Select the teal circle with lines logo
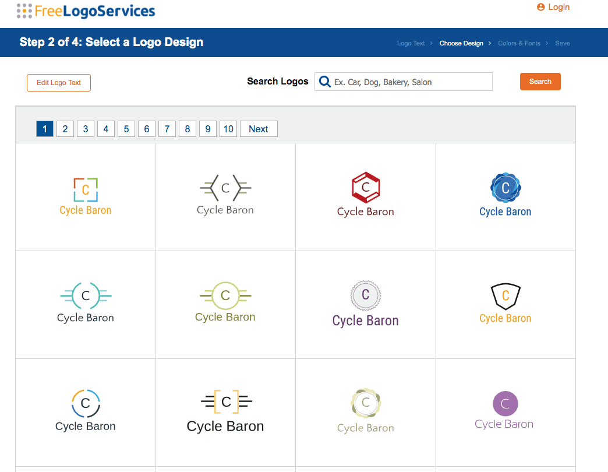The height and width of the screenshot is (472, 608). pyautogui.click(x=86, y=304)
